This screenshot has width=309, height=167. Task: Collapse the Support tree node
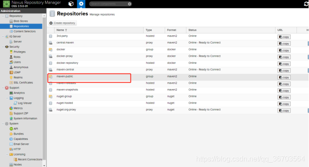(x=3, y=88)
